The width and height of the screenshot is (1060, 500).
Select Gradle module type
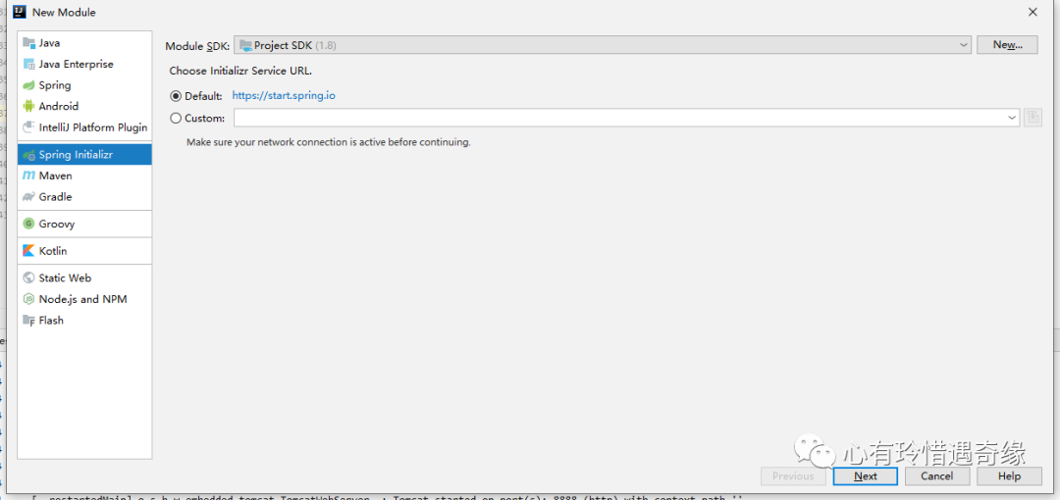point(84,197)
